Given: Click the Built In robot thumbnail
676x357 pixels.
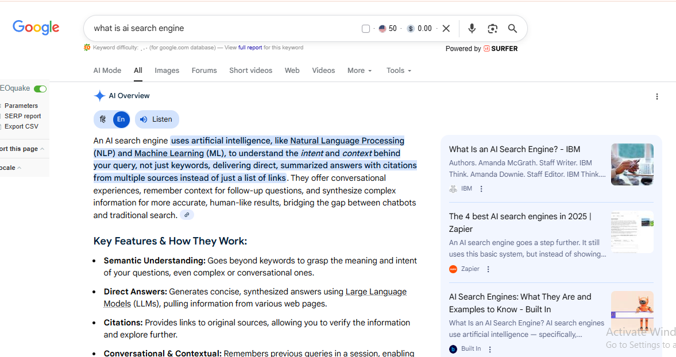Looking at the screenshot, I should [x=632, y=312].
